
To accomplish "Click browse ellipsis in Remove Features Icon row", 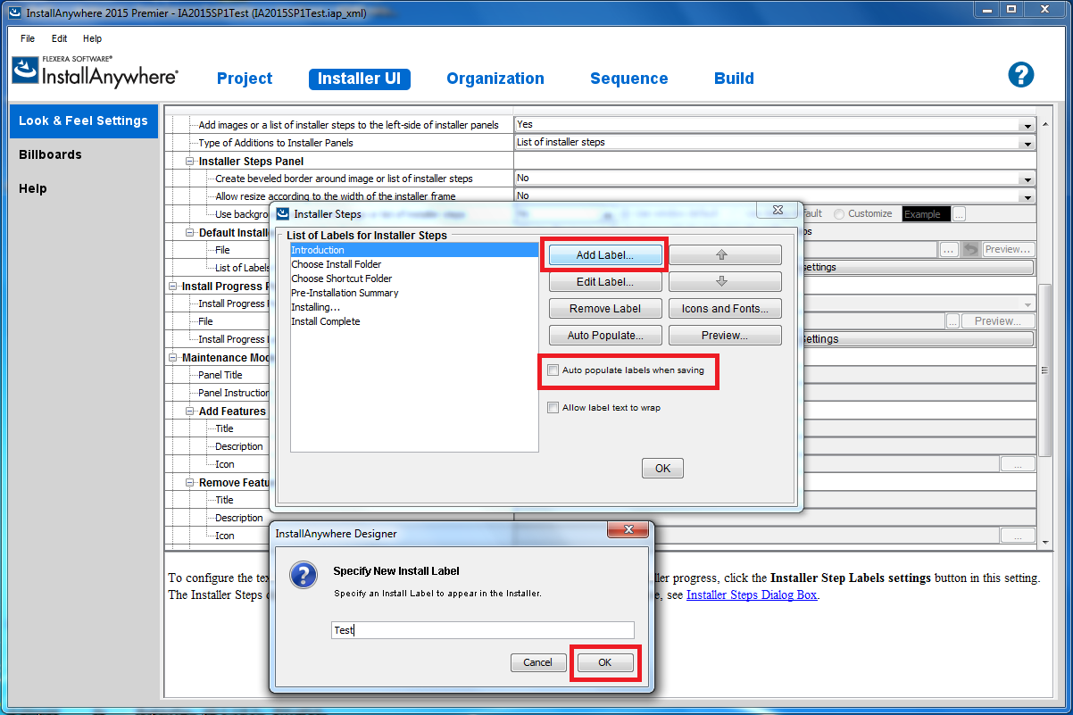I will click(1018, 536).
